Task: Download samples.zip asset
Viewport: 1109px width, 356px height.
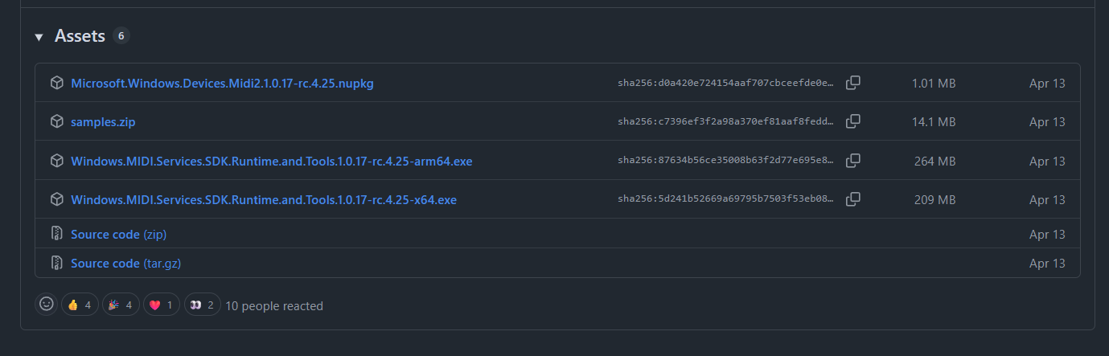Action: click(103, 121)
